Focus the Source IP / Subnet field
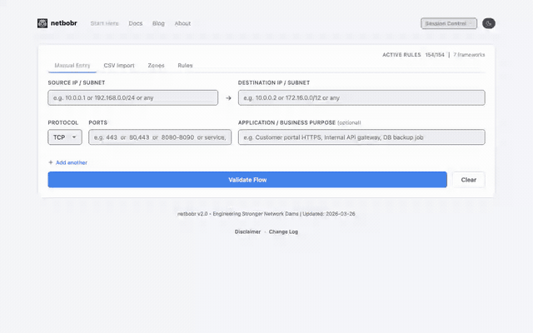Image resolution: width=533 pixels, height=333 pixels. (x=133, y=98)
